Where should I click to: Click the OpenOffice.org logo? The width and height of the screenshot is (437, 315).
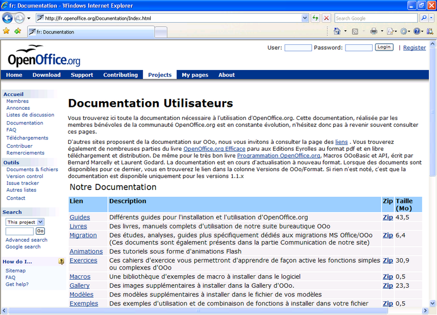pyautogui.click(x=44, y=56)
